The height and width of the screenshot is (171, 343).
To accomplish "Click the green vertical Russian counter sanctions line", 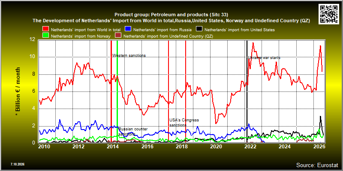I will coord(117,91).
